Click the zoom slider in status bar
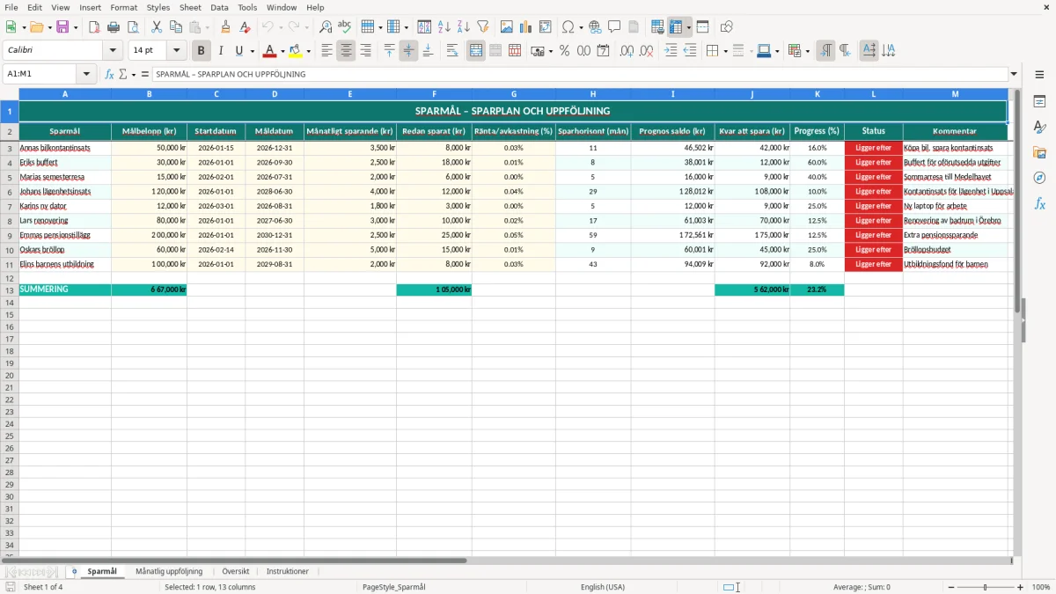 (985, 587)
